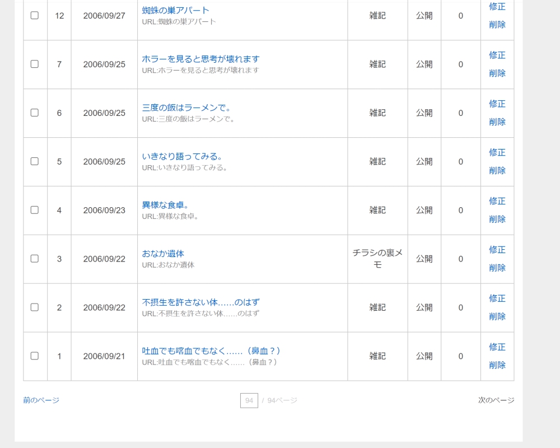Viewport: 560px width, 448px height.
Task: Edit (修正) the いきなり語ってみる。 post
Action: point(497,152)
